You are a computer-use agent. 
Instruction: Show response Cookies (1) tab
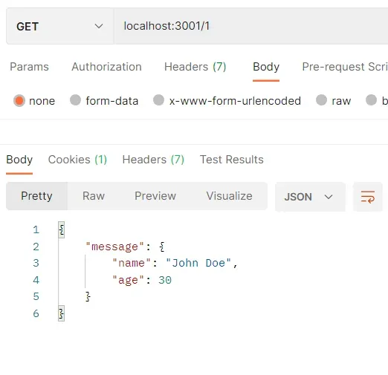pos(77,160)
